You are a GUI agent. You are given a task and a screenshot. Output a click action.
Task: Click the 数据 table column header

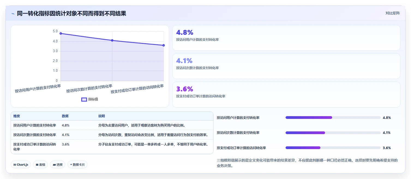coord(65,116)
